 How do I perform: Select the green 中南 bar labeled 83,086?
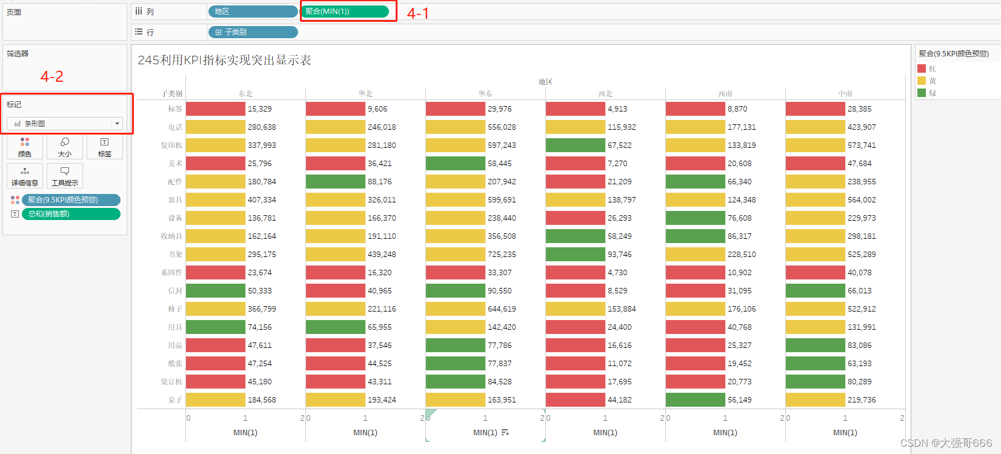click(816, 345)
